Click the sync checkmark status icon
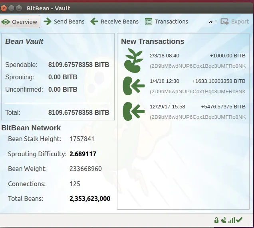This screenshot has height=228, width=254. [x=239, y=220]
